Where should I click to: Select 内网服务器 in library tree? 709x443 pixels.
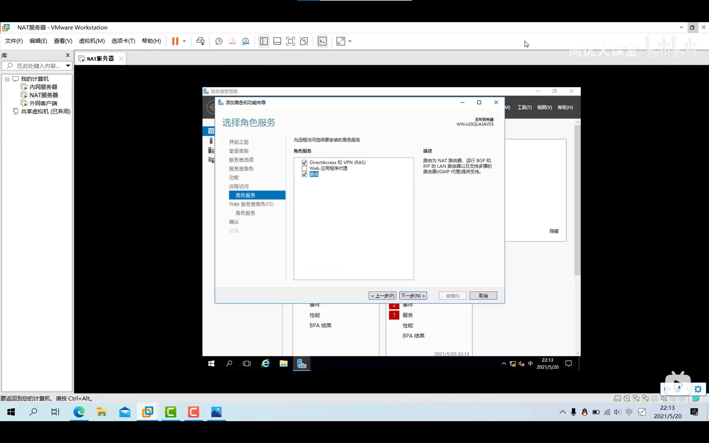coord(43,87)
